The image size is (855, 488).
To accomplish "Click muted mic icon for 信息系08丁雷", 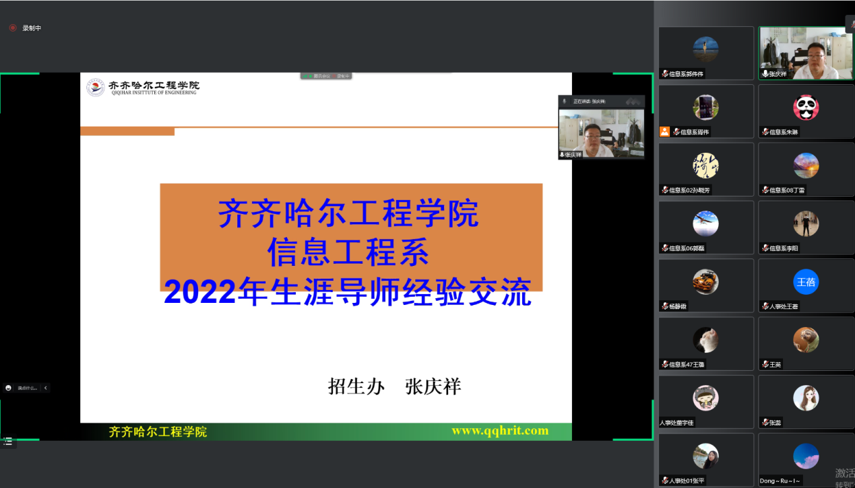I will pyautogui.click(x=765, y=190).
